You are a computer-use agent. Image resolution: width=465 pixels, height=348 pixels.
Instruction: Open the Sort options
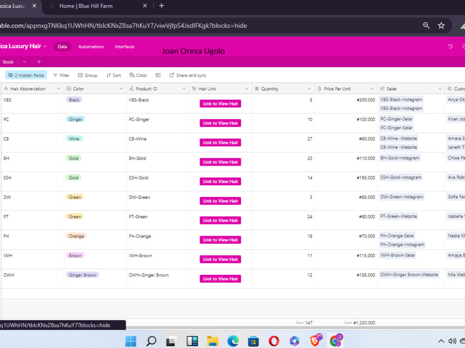[113, 76]
